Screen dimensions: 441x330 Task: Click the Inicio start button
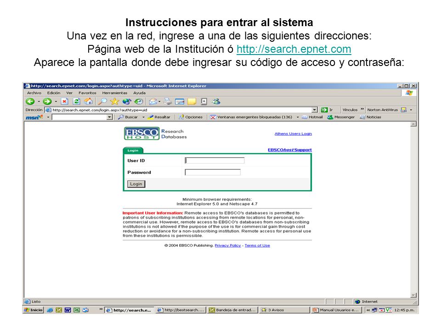34,310
